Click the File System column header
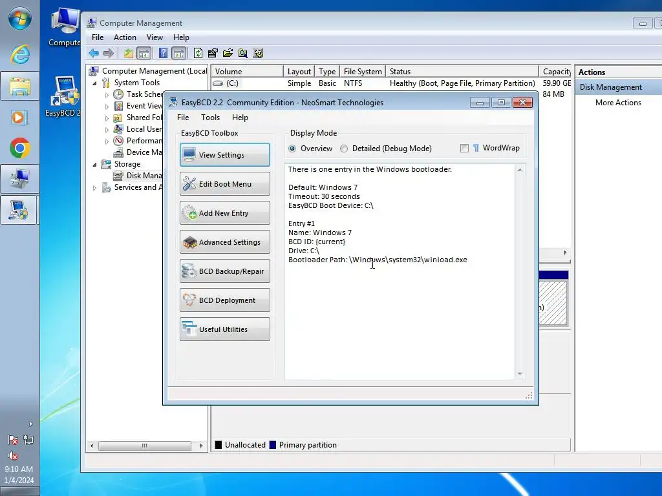Screen dimensions: 662x496 coord(363,71)
